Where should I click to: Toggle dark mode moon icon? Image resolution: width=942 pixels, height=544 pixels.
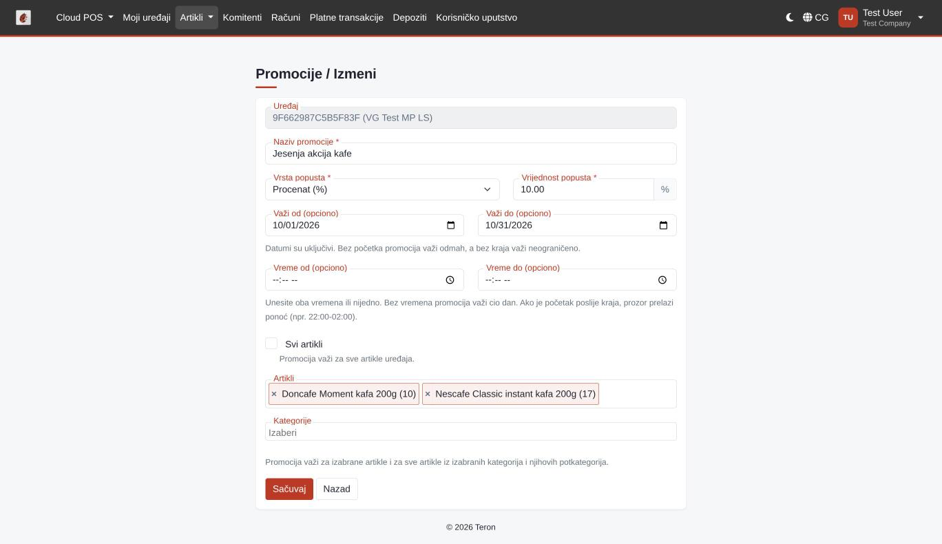click(x=790, y=18)
